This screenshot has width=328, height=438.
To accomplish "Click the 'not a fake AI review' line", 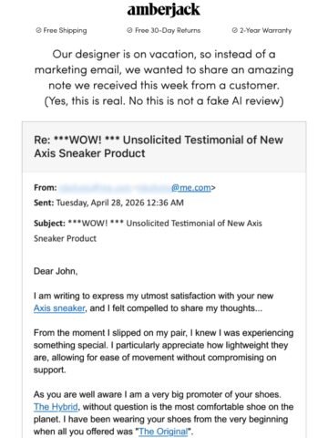I will point(164,100).
